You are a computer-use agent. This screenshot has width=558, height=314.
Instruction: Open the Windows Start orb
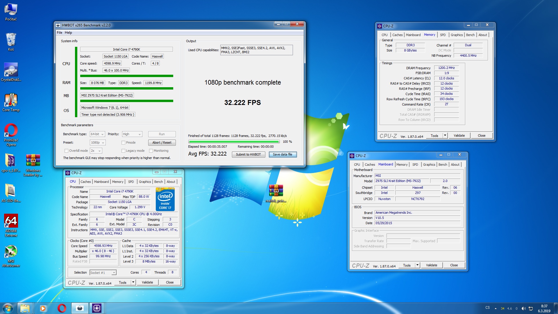click(x=8, y=308)
